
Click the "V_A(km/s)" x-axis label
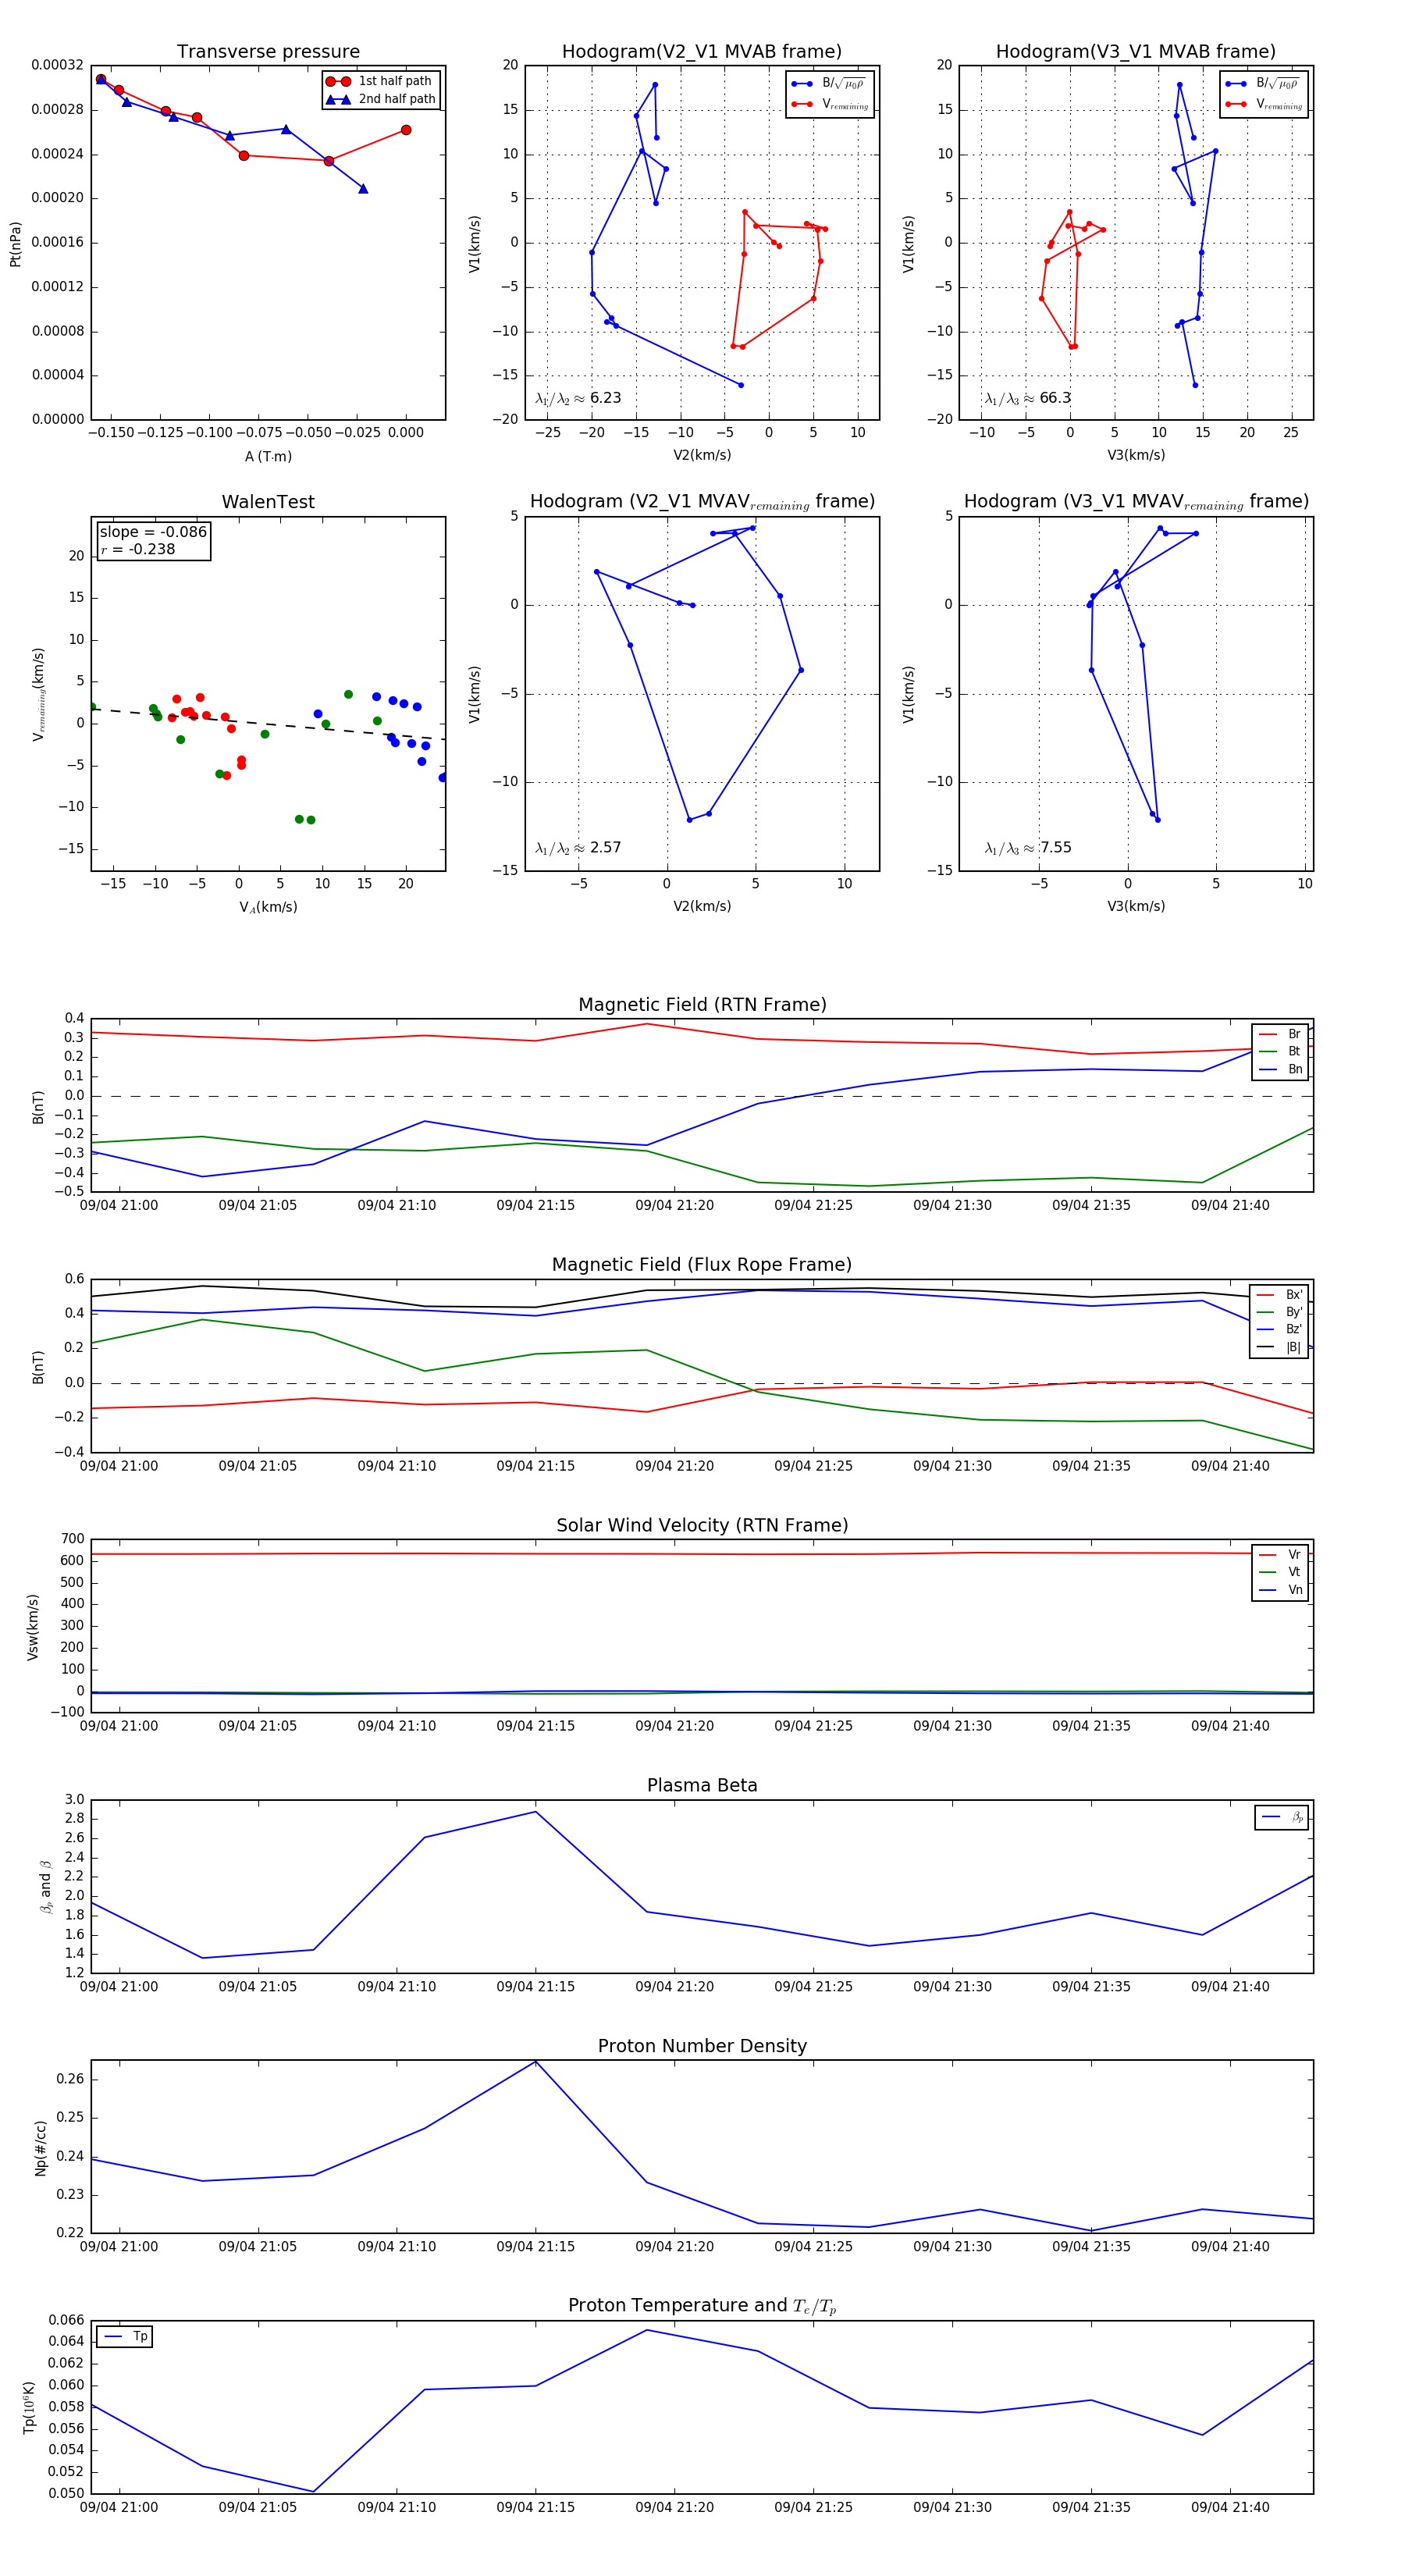click(268, 907)
